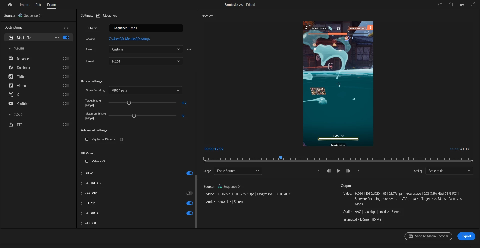This screenshot has width=480, height=248.
Task: Open Media File destination options dots
Action: click(57, 38)
